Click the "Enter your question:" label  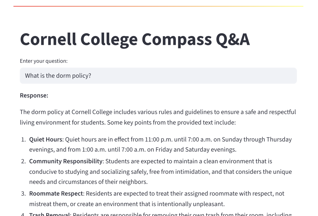(44, 61)
